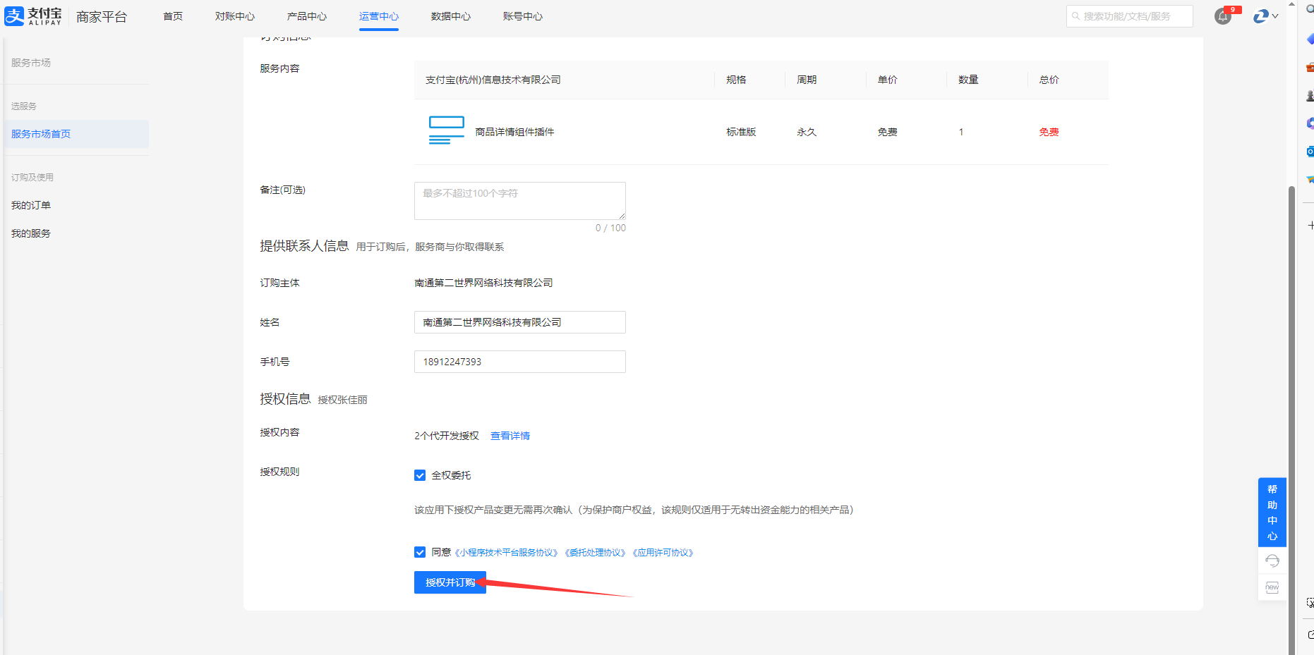The width and height of the screenshot is (1314, 655).
Task: Click the 商品详情组件插件 product icon
Action: tap(446, 131)
